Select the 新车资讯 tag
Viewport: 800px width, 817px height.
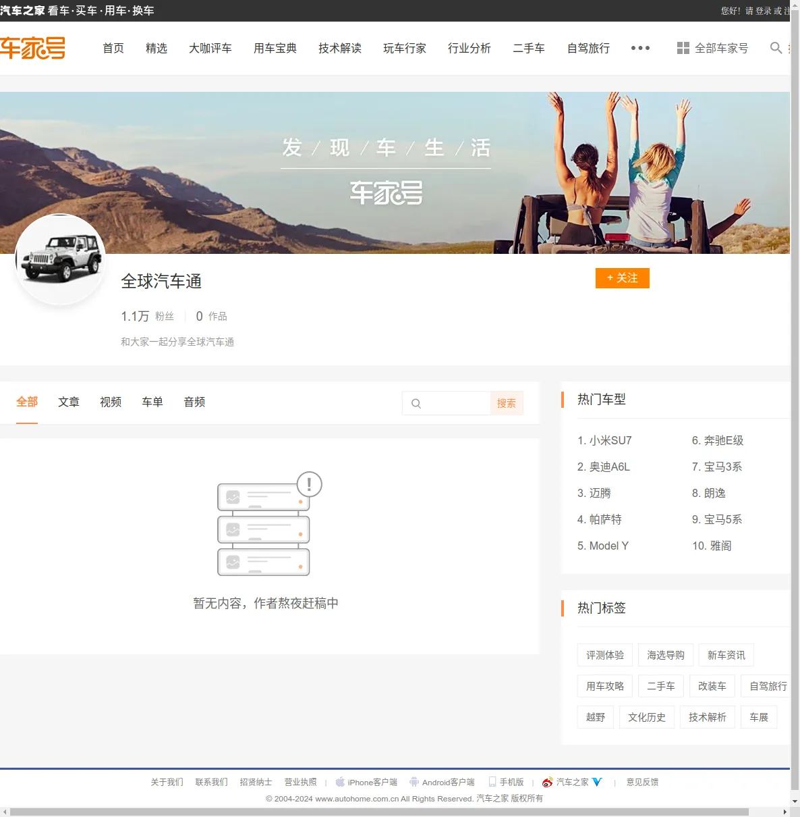tap(726, 655)
